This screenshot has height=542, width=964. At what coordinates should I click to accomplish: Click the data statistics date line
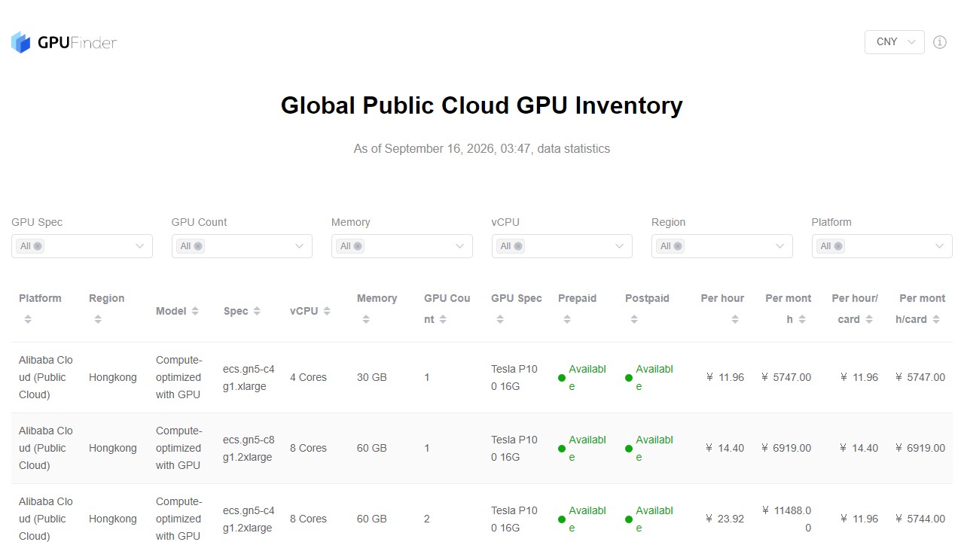click(482, 148)
